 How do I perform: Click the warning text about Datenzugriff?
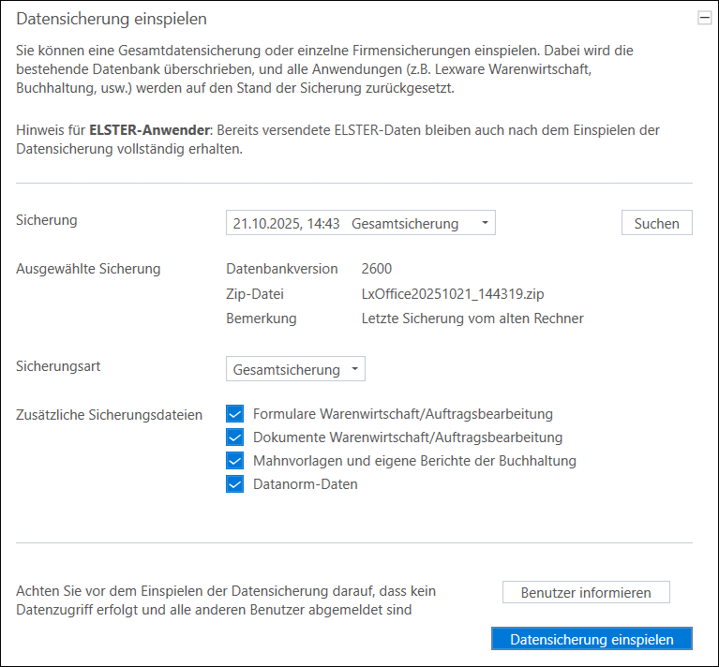[x=226, y=600]
